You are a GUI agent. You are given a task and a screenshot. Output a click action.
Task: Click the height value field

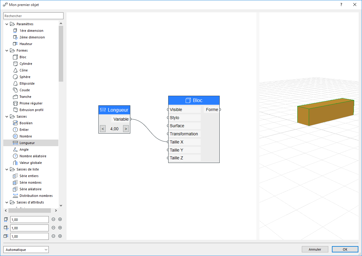pos(29,236)
